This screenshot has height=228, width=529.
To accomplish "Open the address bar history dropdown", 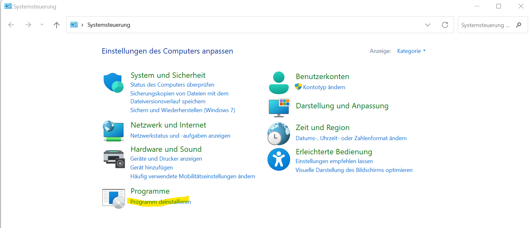I will pos(427,25).
